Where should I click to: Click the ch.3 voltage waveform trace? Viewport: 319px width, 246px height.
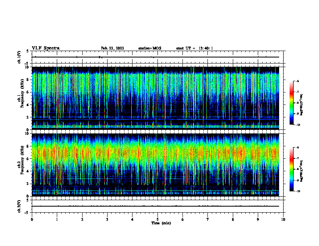[x=155, y=206]
